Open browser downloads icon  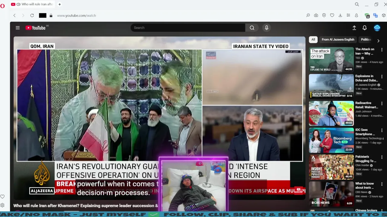coord(340,15)
